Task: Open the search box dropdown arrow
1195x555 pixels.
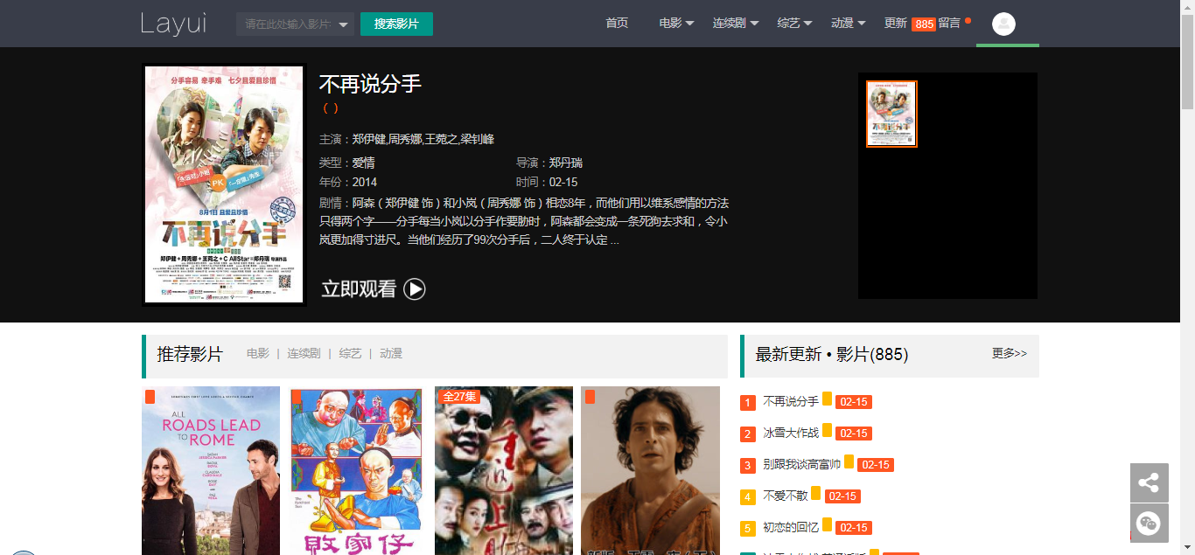Action: [345, 24]
